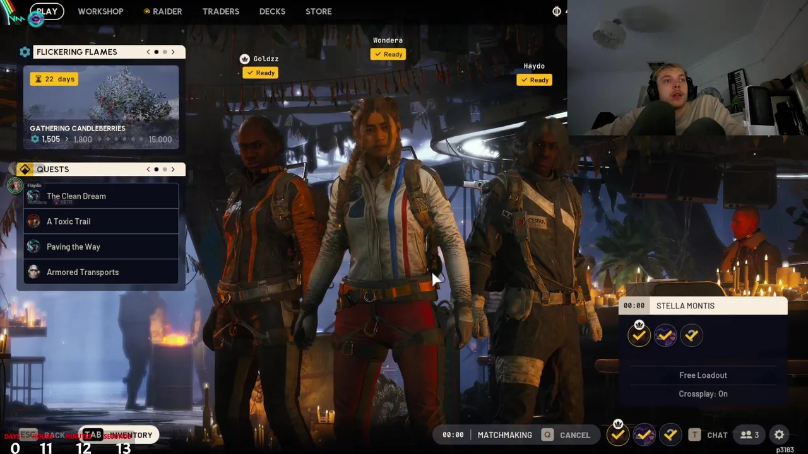Open the Gathering Candleberries event thumbnail
This screenshot has height=454, width=808.
(101, 107)
